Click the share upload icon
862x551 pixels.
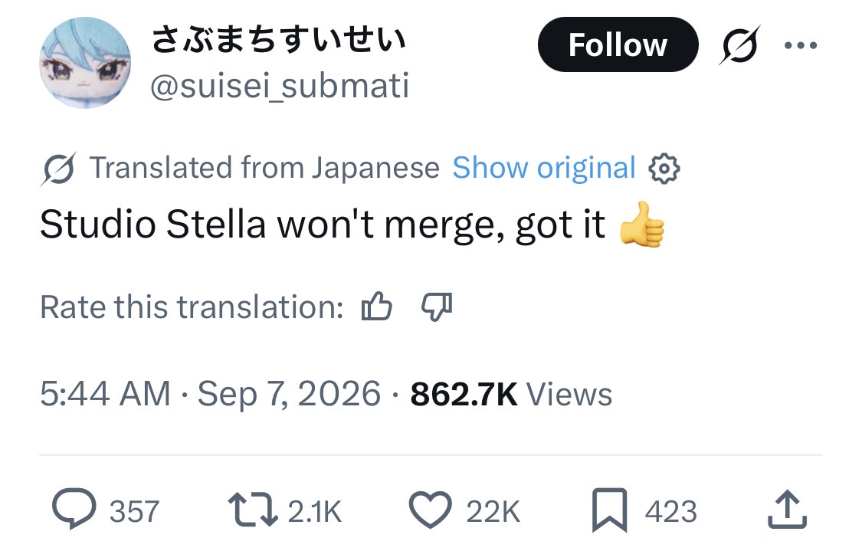(787, 509)
